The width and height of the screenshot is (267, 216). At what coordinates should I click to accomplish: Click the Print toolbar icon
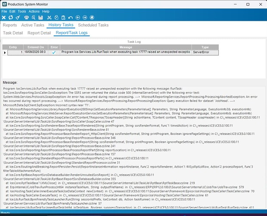(27, 17)
